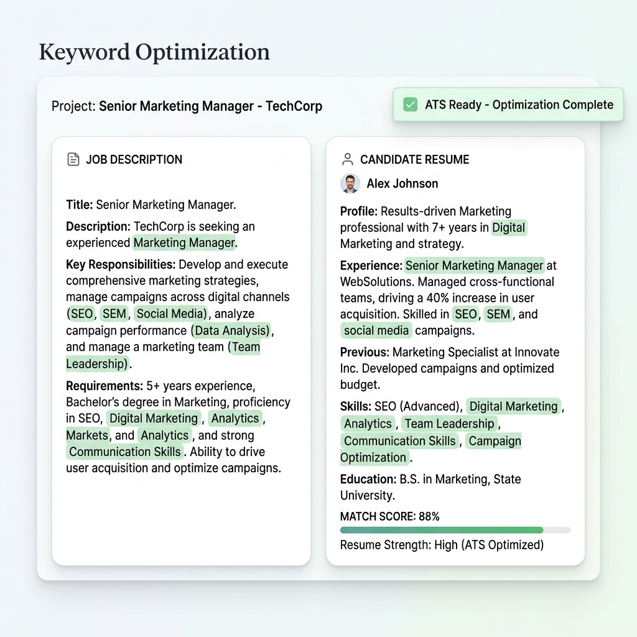Click the 'Optimization' keyword in resume Skills
Screen dimensions: 637x637
373,457
